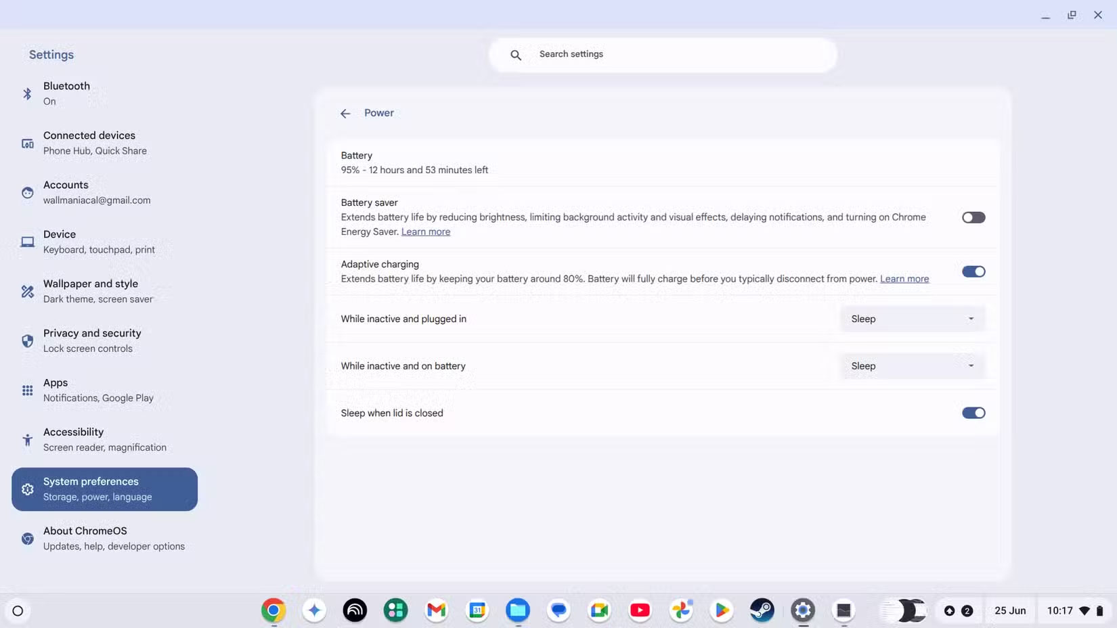
Task: Open the Play Store from the shelf
Action: tap(721, 610)
